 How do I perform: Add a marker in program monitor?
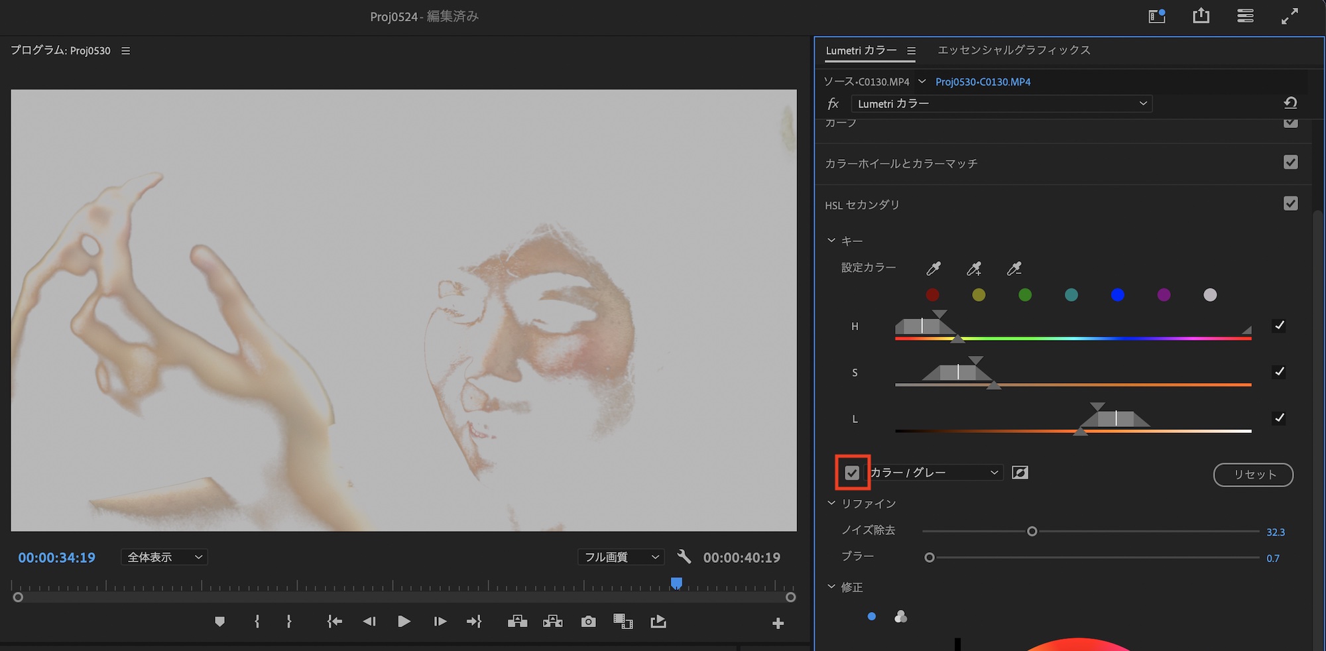click(219, 622)
